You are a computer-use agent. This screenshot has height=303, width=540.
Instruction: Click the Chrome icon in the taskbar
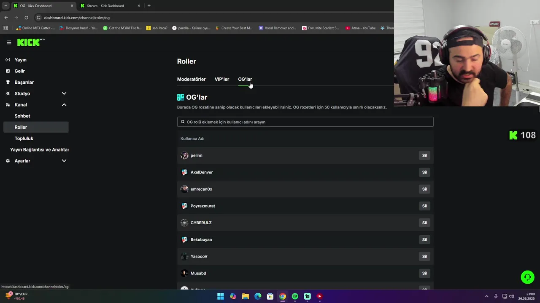(283, 296)
